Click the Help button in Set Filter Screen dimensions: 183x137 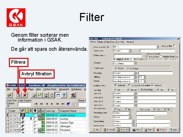(x=173, y=130)
